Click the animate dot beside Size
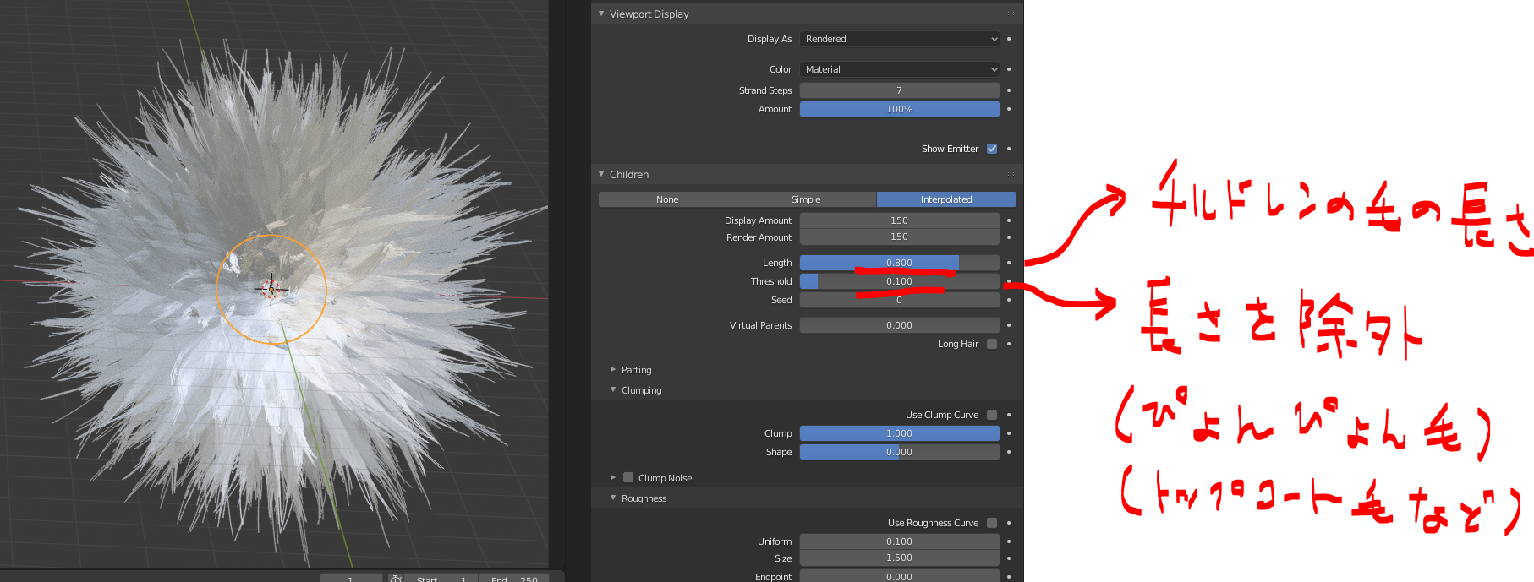The width and height of the screenshot is (1534, 582). 1008,558
